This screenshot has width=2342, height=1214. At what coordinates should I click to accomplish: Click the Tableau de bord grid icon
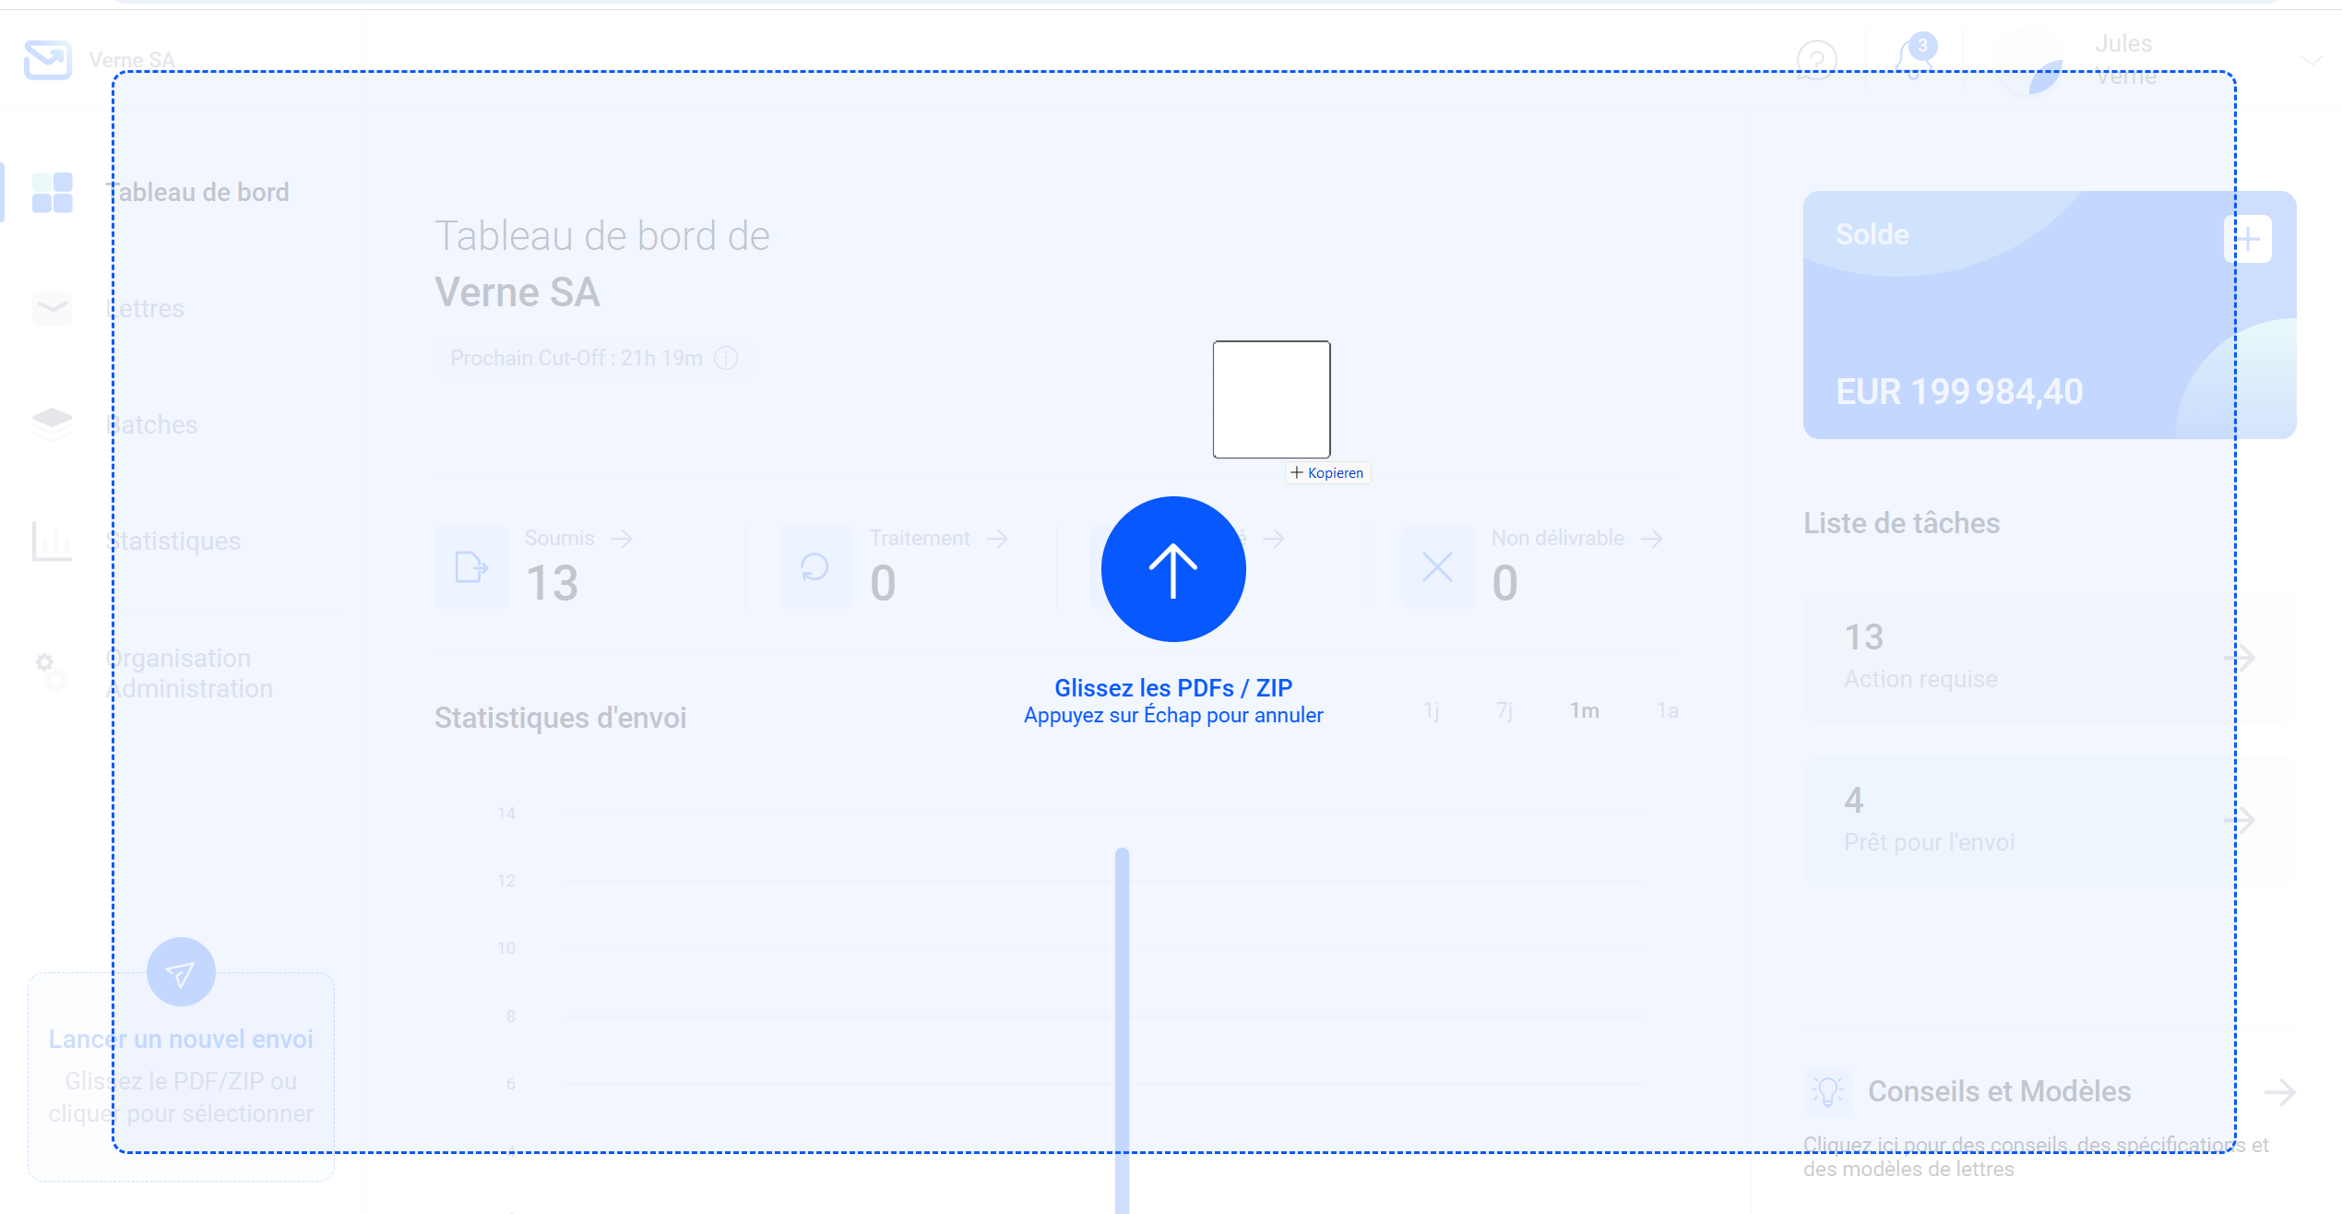pyautogui.click(x=52, y=193)
